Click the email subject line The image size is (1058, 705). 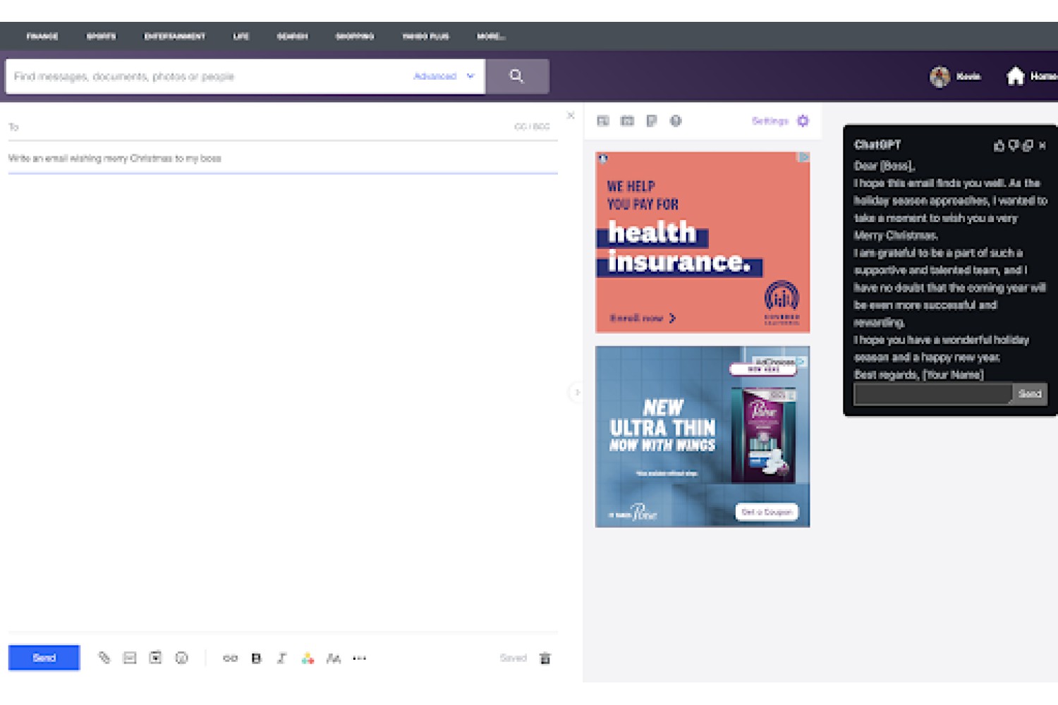(283, 159)
